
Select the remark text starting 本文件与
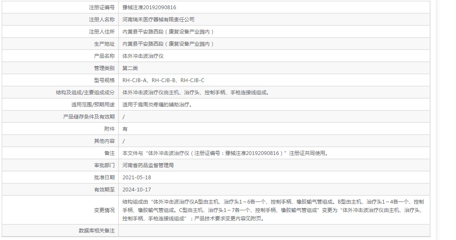pyautogui.click(x=226, y=153)
